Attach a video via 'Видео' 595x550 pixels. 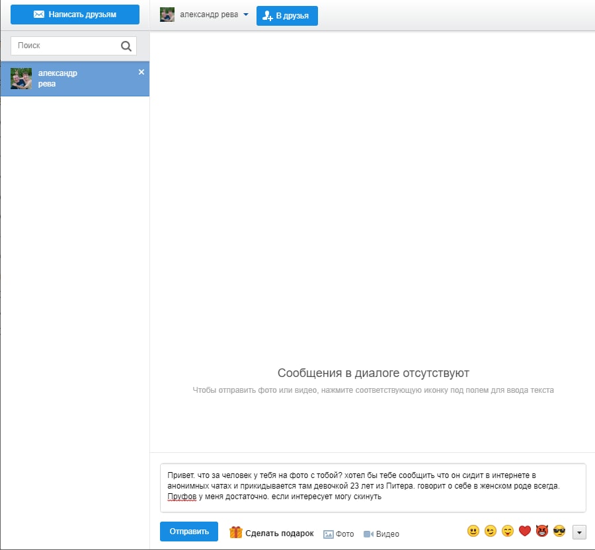click(381, 534)
